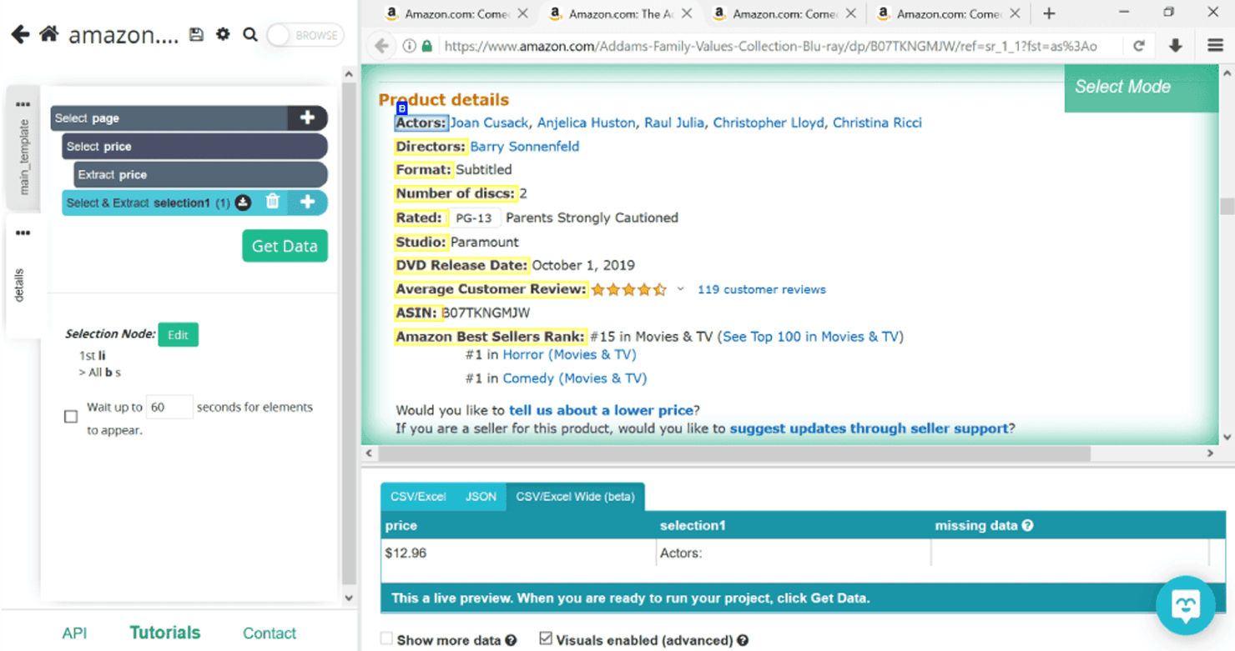Reload the page with refresh icon

coord(1139,46)
